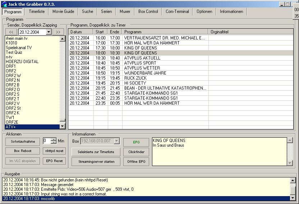Sort by the Programm column header
Viewport: 299px width, 204px height.
tap(165, 32)
